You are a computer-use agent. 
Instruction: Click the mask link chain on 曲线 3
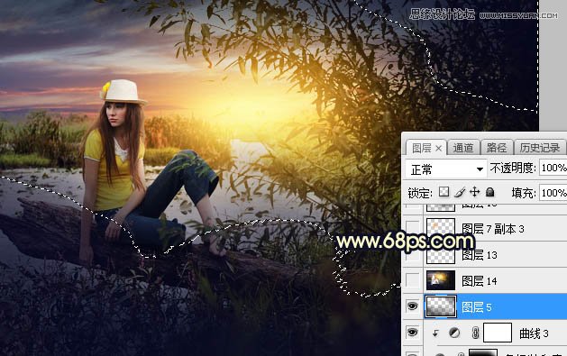click(475, 333)
